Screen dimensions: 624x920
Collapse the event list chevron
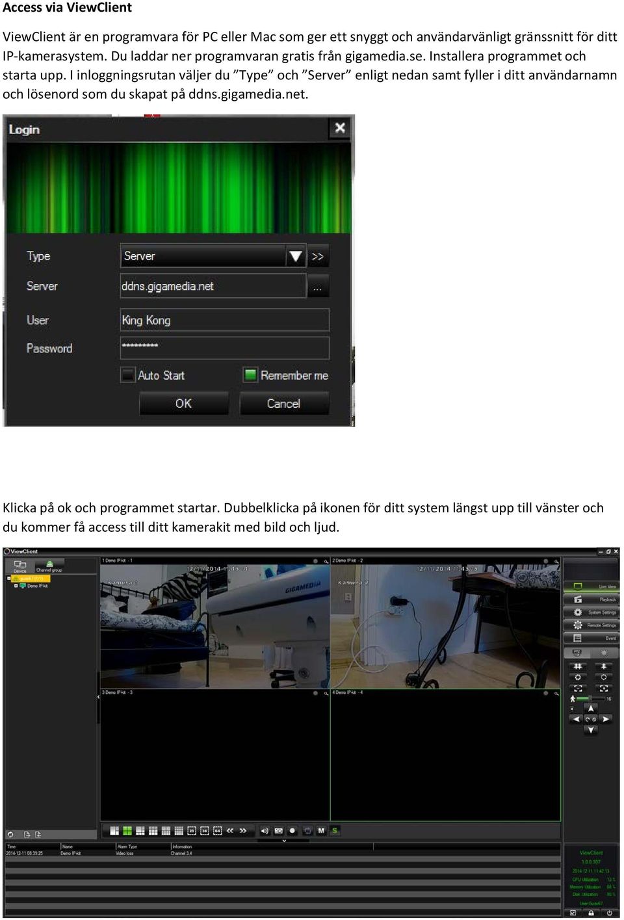(284, 841)
